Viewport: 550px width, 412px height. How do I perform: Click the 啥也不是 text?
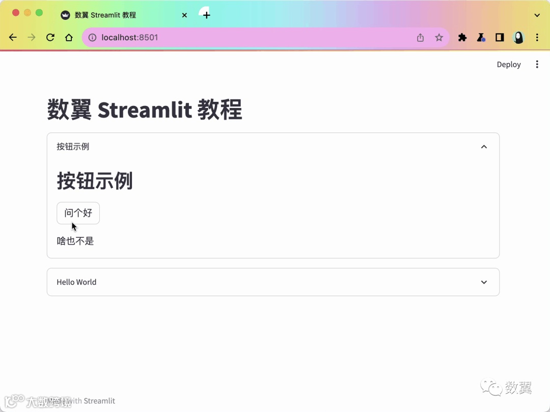click(75, 241)
